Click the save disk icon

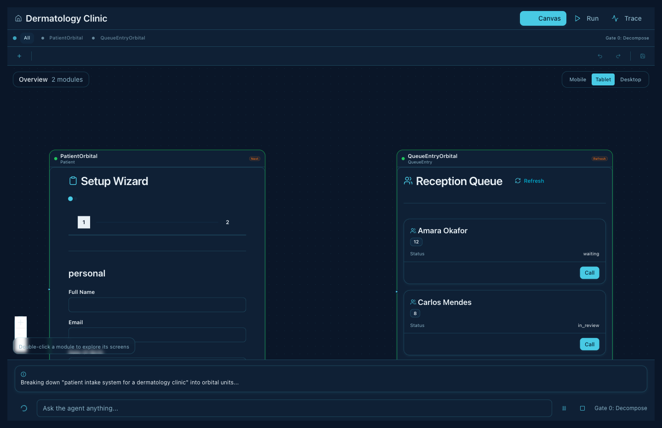tap(643, 56)
